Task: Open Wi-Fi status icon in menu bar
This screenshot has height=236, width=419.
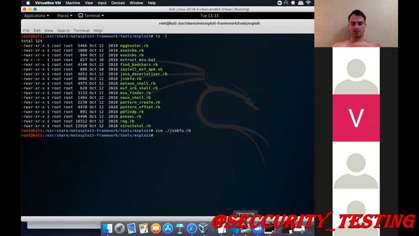Action: coord(308,3)
